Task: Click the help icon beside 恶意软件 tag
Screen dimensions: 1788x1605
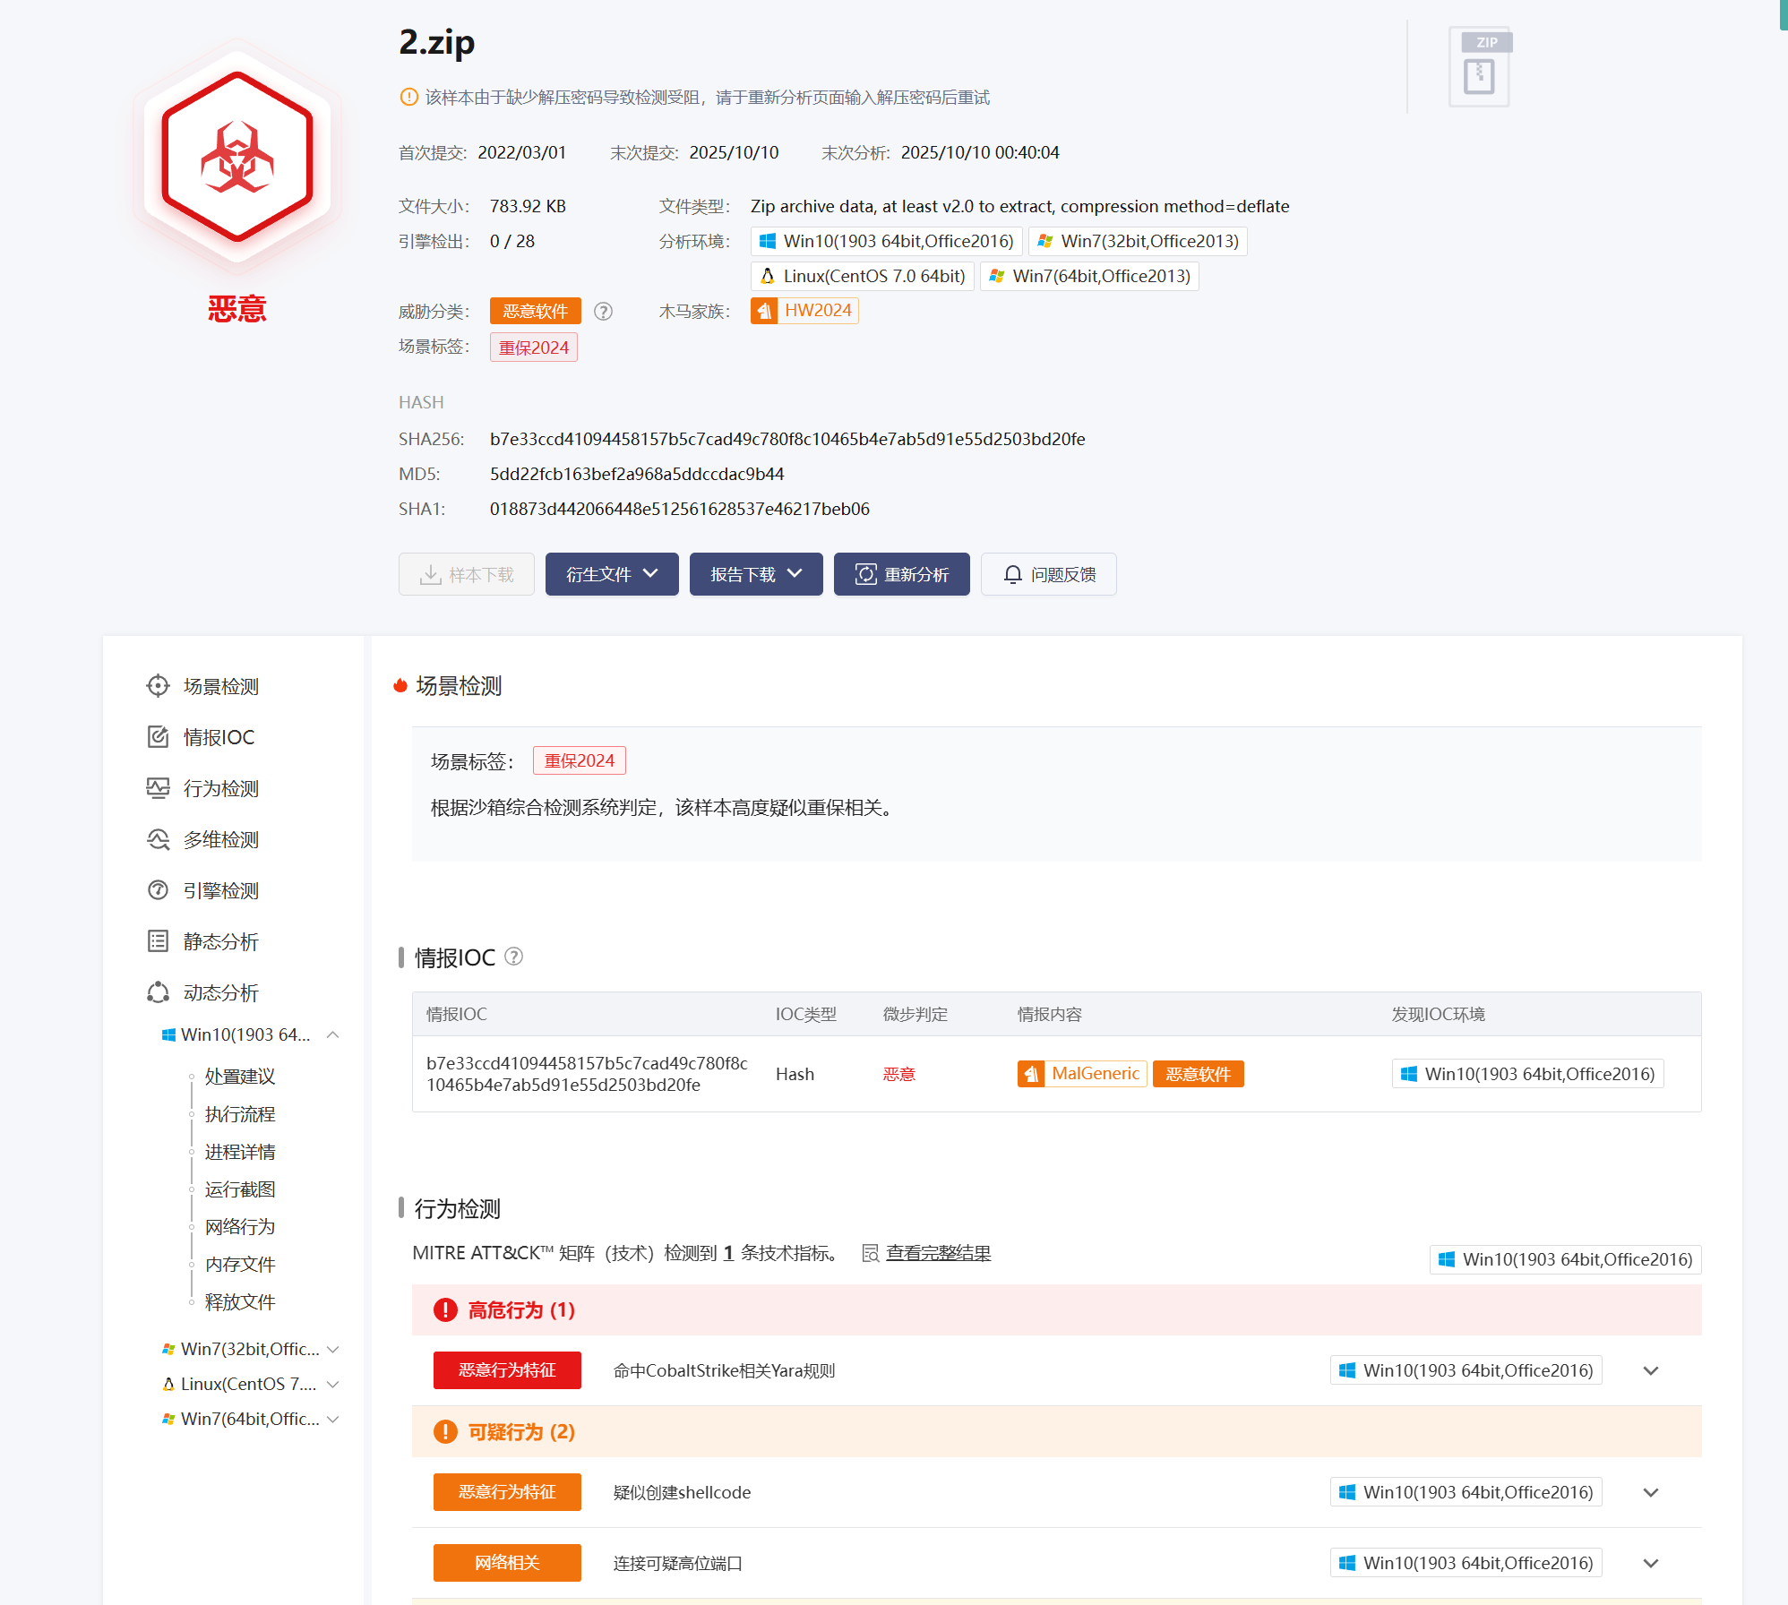Action: pos(604,312)
